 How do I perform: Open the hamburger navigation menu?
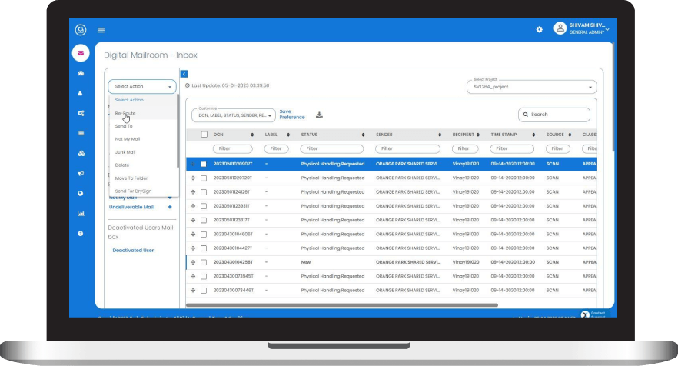click(x=101, y=30)
